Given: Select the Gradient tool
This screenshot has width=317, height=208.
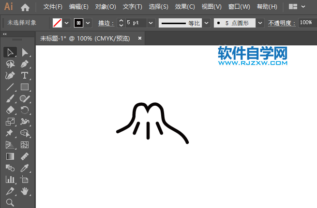Looking at the screenshot, I should pyautogui.click(x=10, y=156).
